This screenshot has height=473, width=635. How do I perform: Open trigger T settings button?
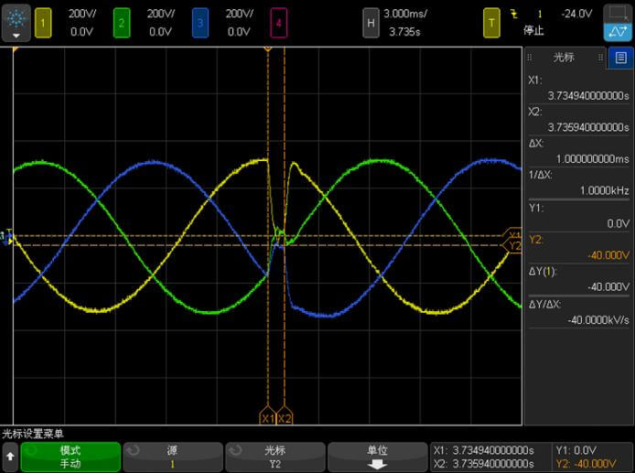[x=491, y=23]
